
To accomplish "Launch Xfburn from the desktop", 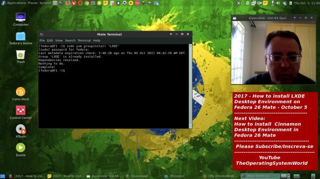I will tap(20, 131).
